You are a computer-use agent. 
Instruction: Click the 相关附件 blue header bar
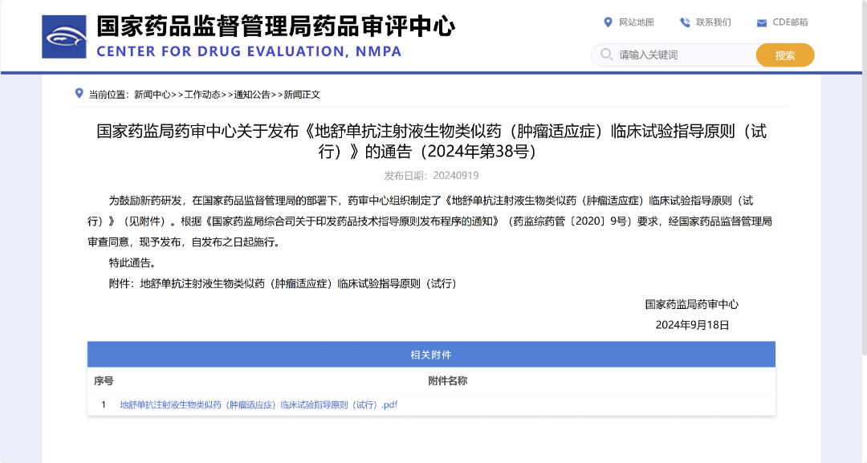click(x=431, y=355)
